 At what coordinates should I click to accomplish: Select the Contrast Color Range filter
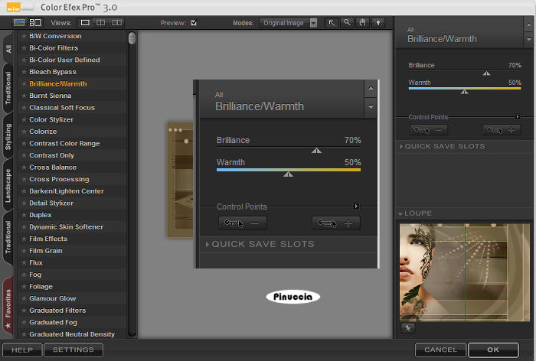pyautogui.click(x=64, y=144)
